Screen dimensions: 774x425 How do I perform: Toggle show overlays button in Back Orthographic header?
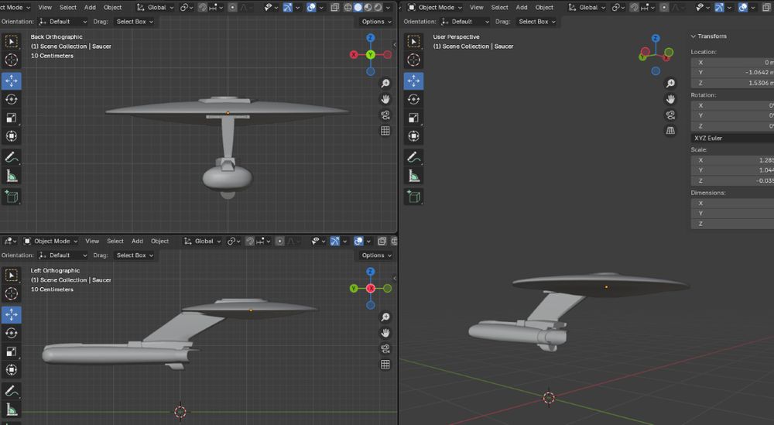[x=311, y=8]
